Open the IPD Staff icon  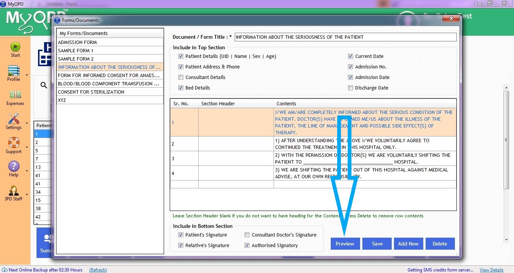point(14,190)
